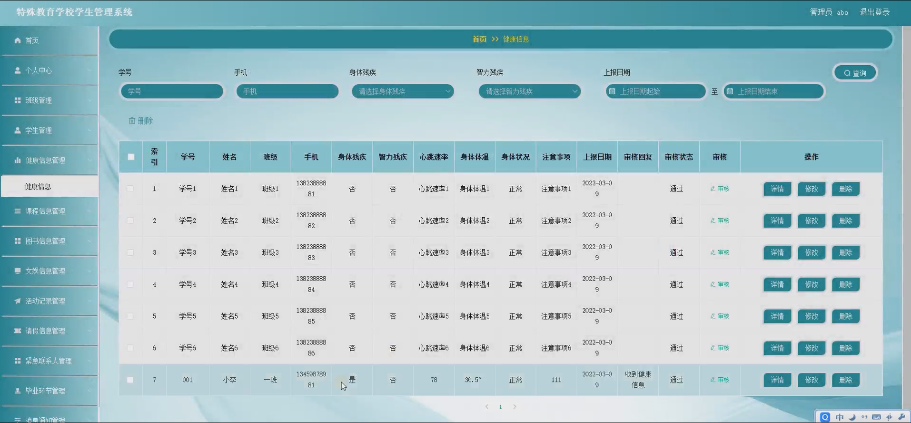This screenshot has height=423, width=911.
Task: Click 详情 button for row 001 小李
Action: click(x=777, y=380)
